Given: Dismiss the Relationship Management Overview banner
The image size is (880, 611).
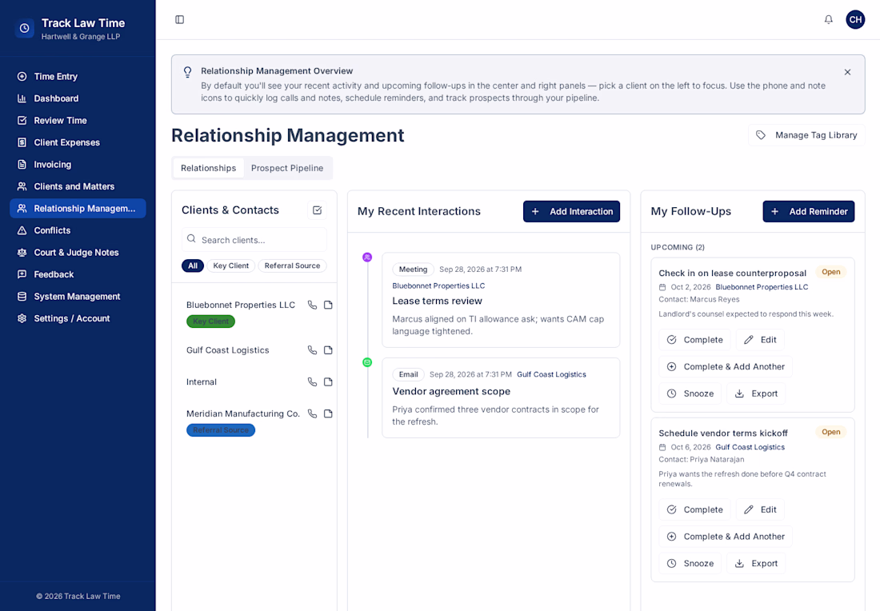Looking at the screenshot, I should coord(847,73).
